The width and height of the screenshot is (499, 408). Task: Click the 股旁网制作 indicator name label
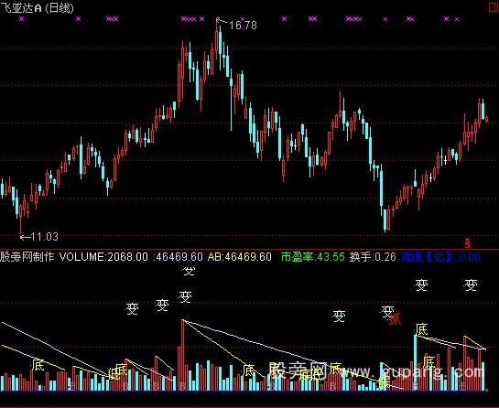tap(27, 257)
